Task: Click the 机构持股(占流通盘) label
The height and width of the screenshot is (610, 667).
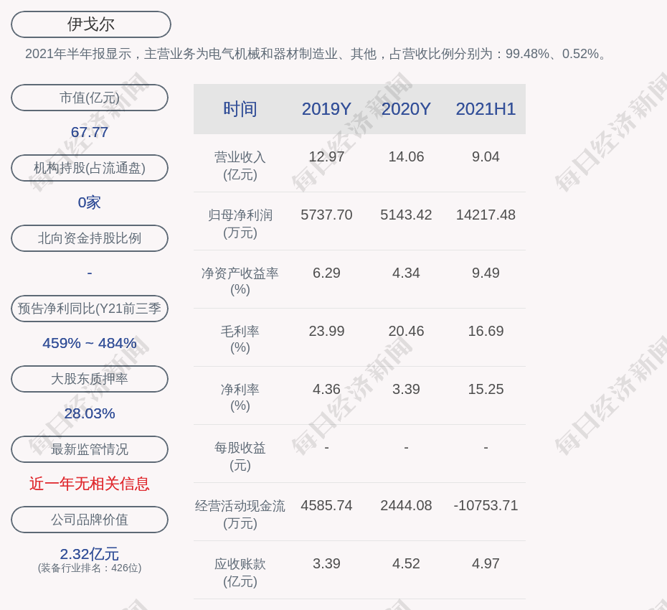Action: click(90, 168)
